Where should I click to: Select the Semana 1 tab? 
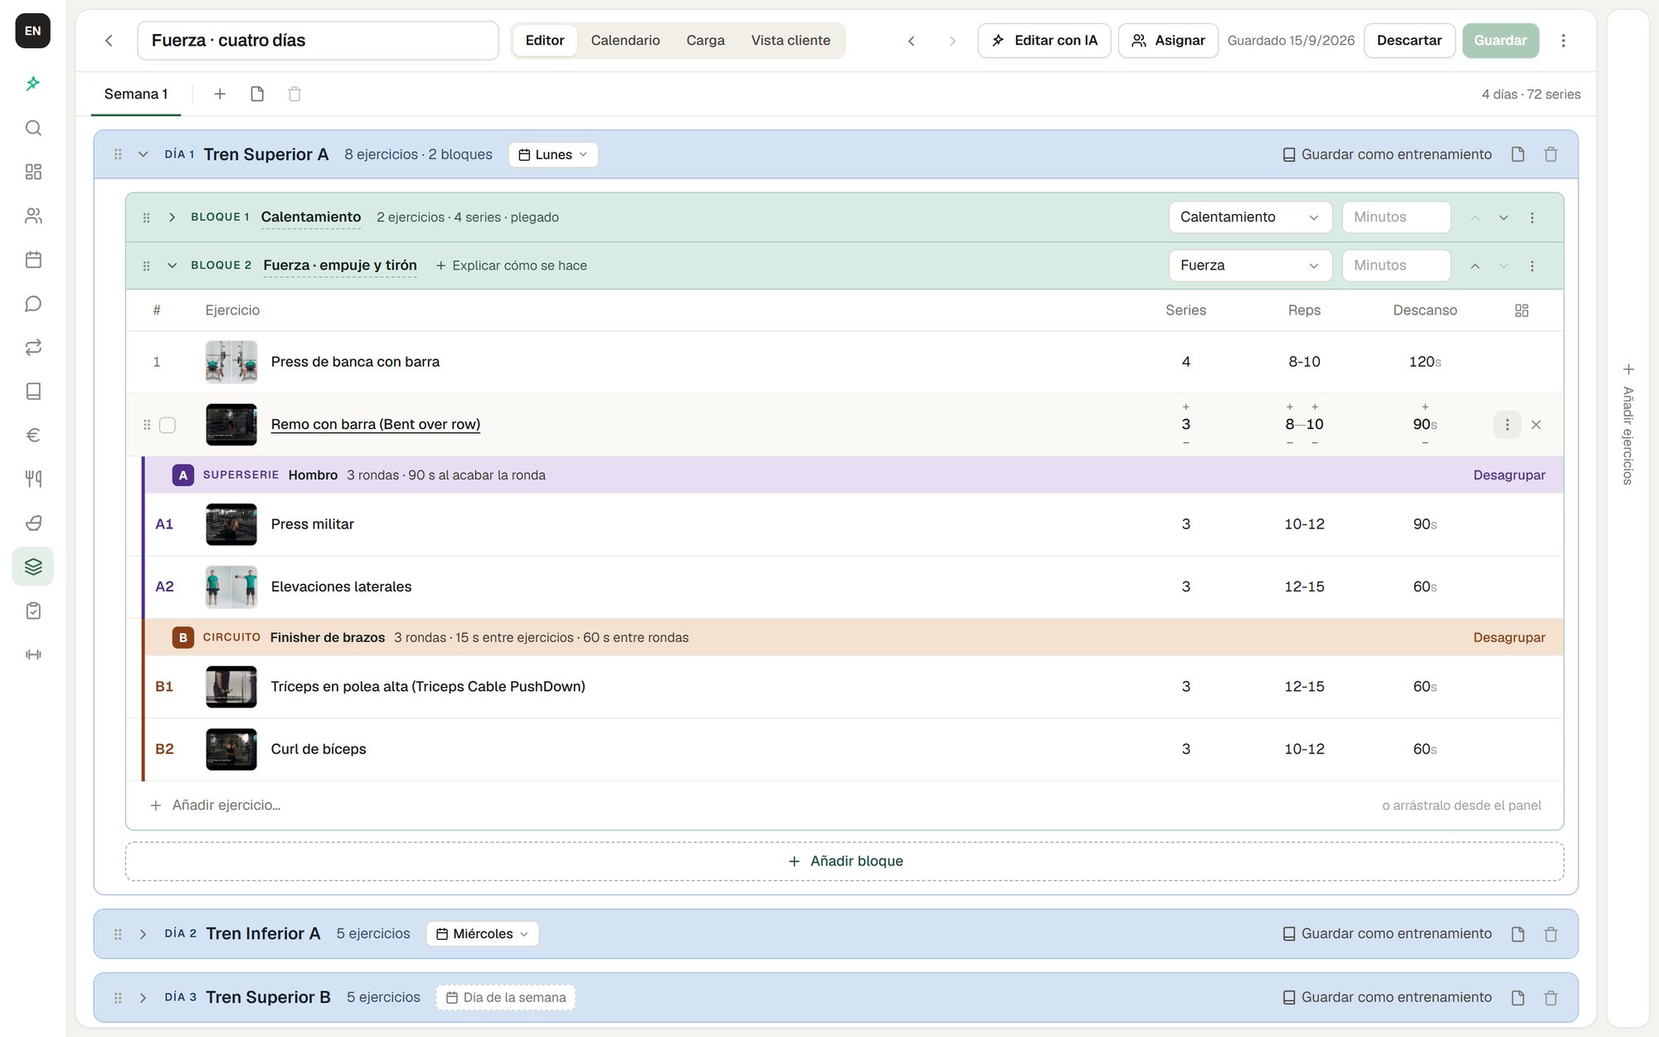click(136, 94)
